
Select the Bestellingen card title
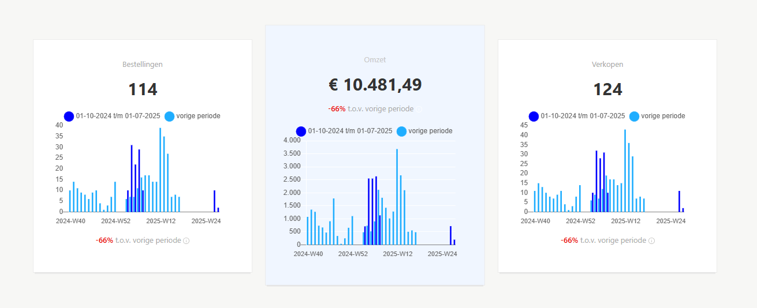coord(143,65)
